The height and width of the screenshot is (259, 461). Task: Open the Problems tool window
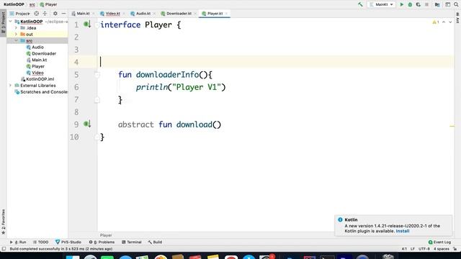[x=102, y=242]
